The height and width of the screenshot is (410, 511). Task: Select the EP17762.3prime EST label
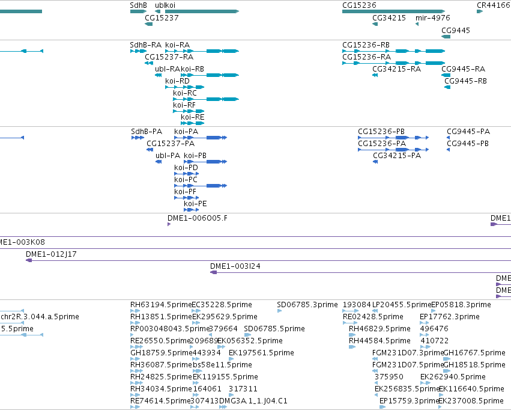[450, 317]
